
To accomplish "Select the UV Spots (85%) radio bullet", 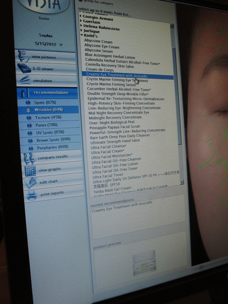I will point(30,133).
